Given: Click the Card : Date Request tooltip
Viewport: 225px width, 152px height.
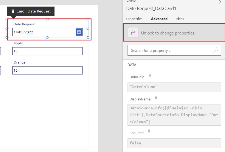Looking at the screenshot, I should [x=31, y=11].
